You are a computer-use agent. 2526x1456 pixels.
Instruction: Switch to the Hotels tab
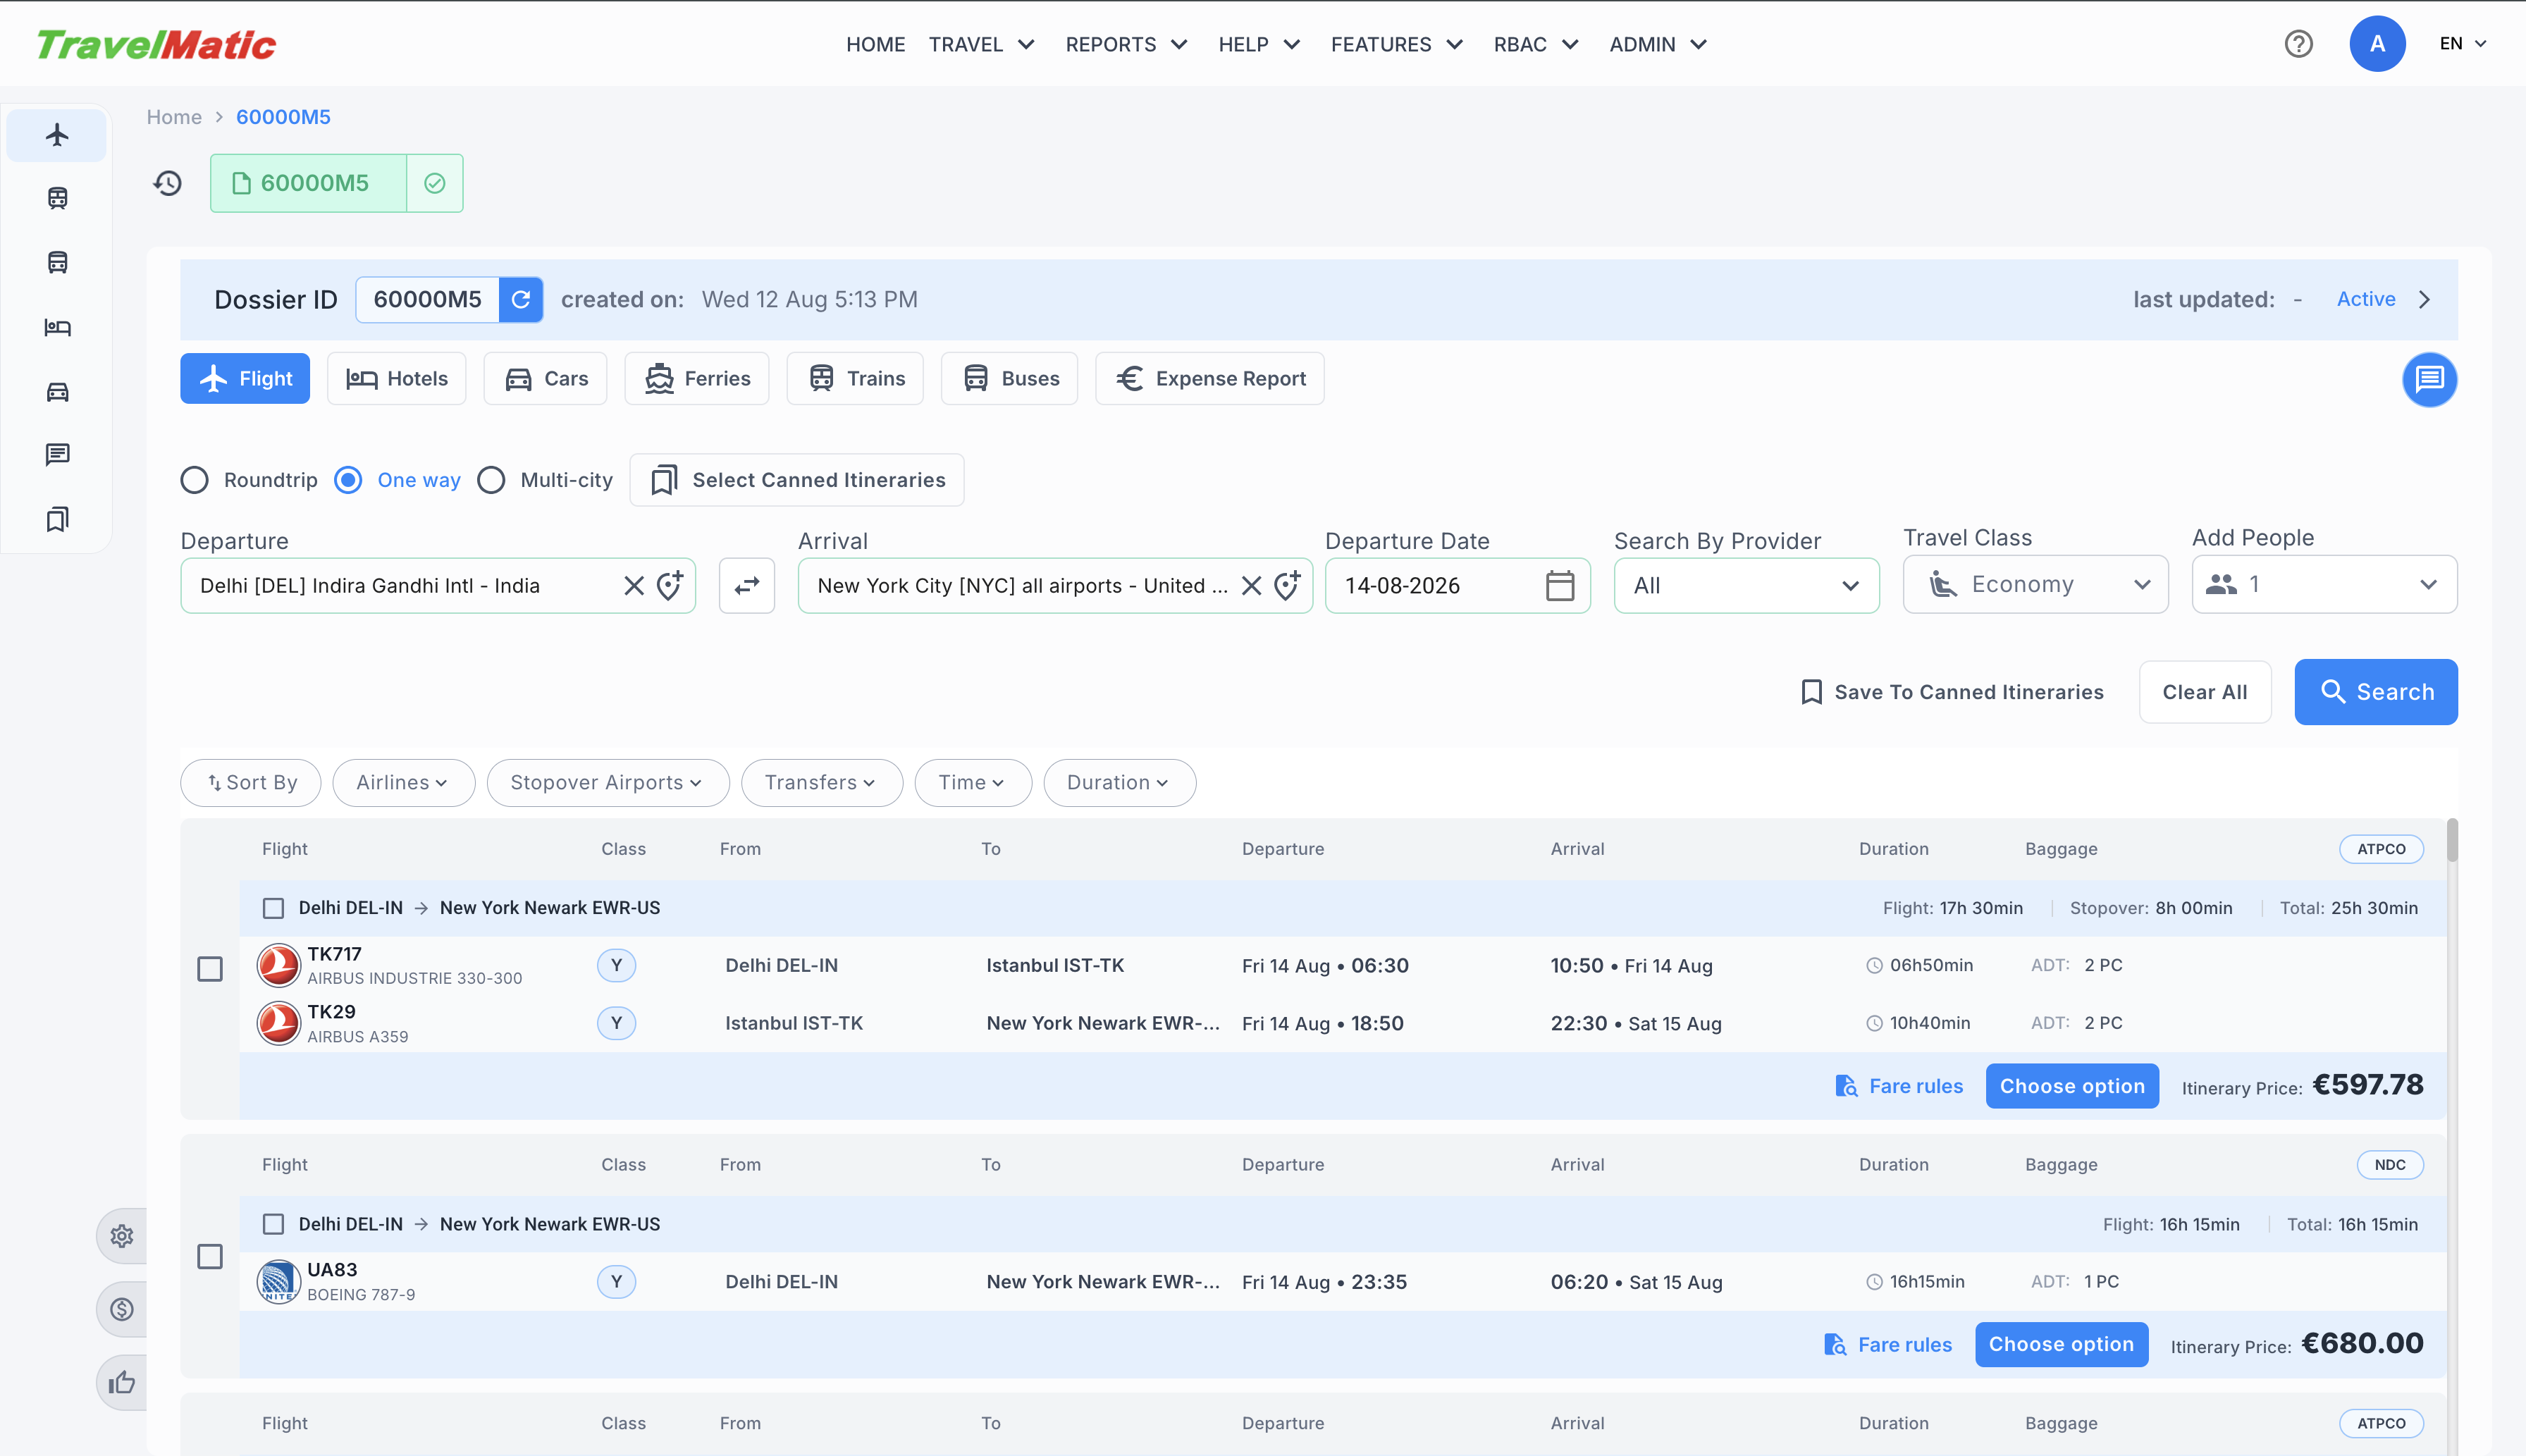click(396, 378)
